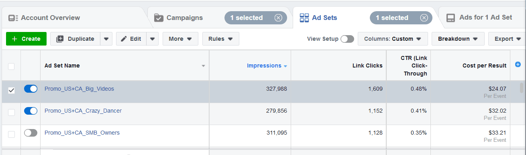
Task: Click the $24.07 cost per result
Action: tap(497, 89)
